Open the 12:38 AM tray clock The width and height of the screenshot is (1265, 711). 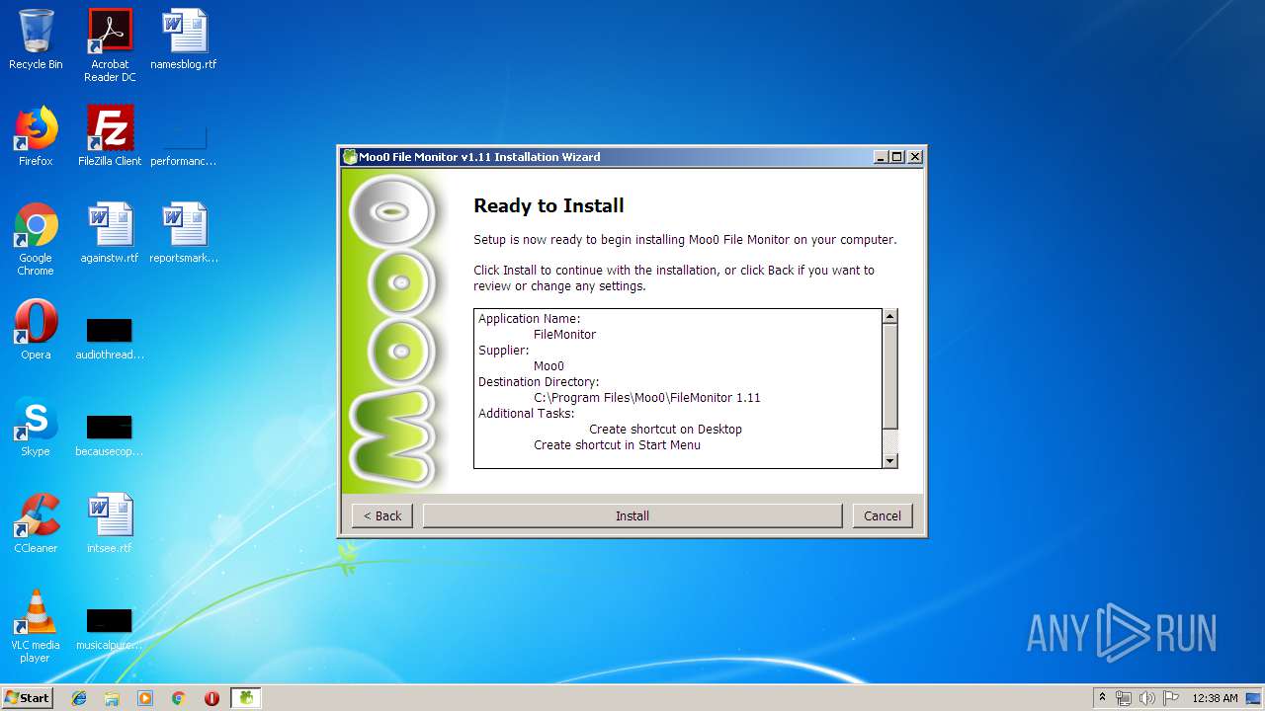[x=1215, y=698]
